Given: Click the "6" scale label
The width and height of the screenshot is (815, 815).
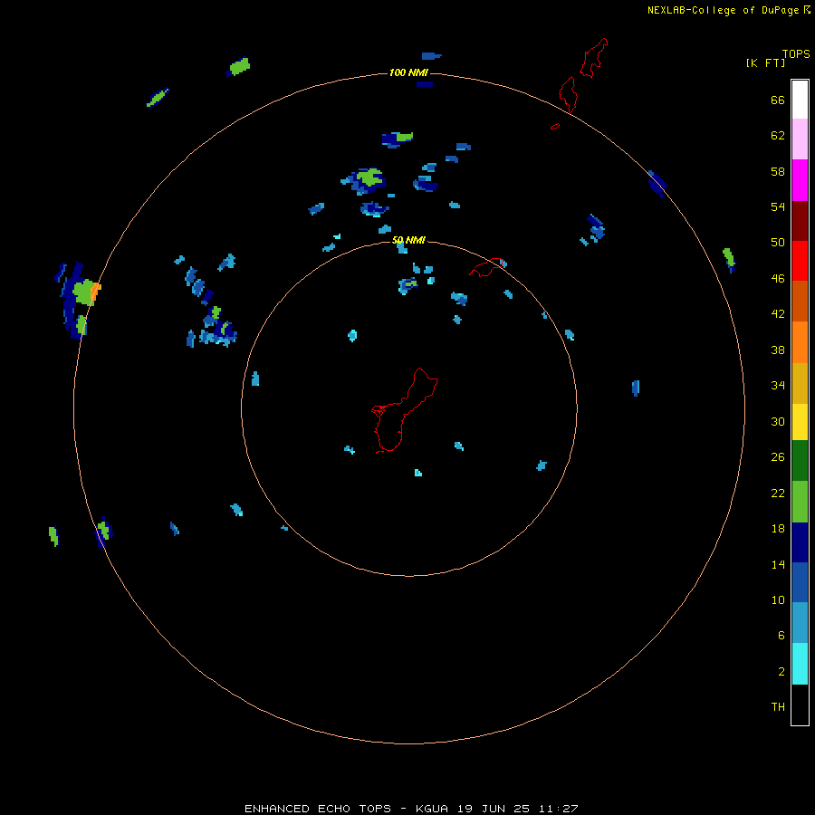Looking at the screenshot, I should point(781,636).
